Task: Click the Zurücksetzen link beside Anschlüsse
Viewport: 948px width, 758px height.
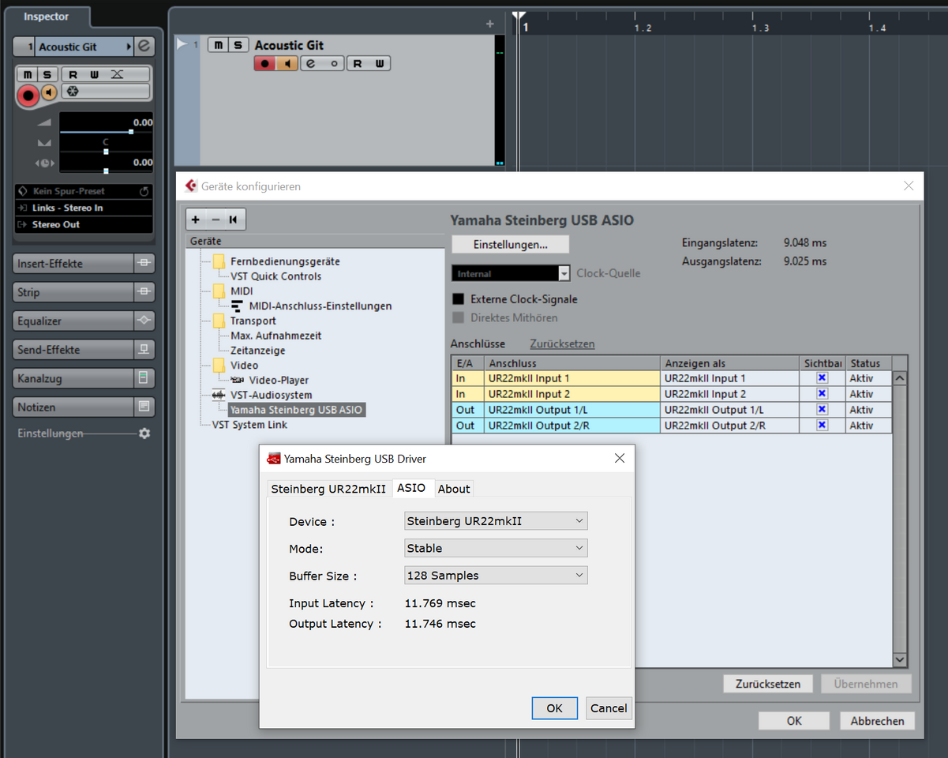Action: click(562, 343)
